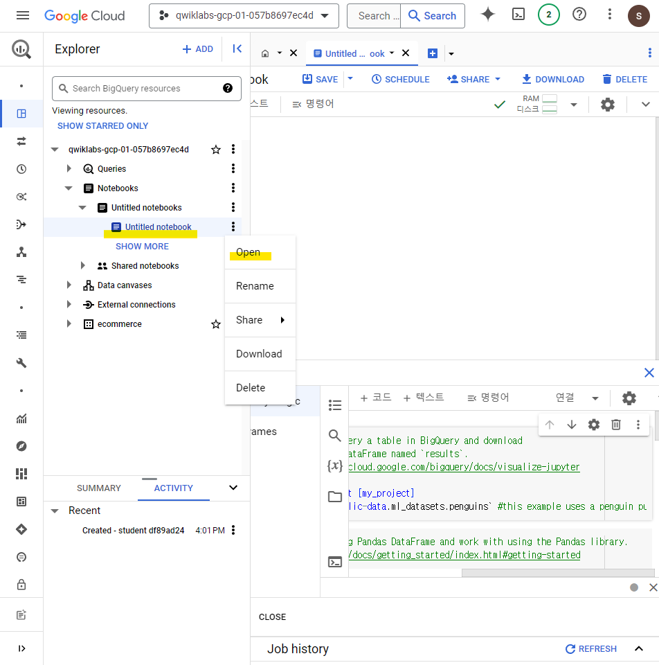
Task: Open the top bar three-dot settings menu
Action: tap(609, 15)
